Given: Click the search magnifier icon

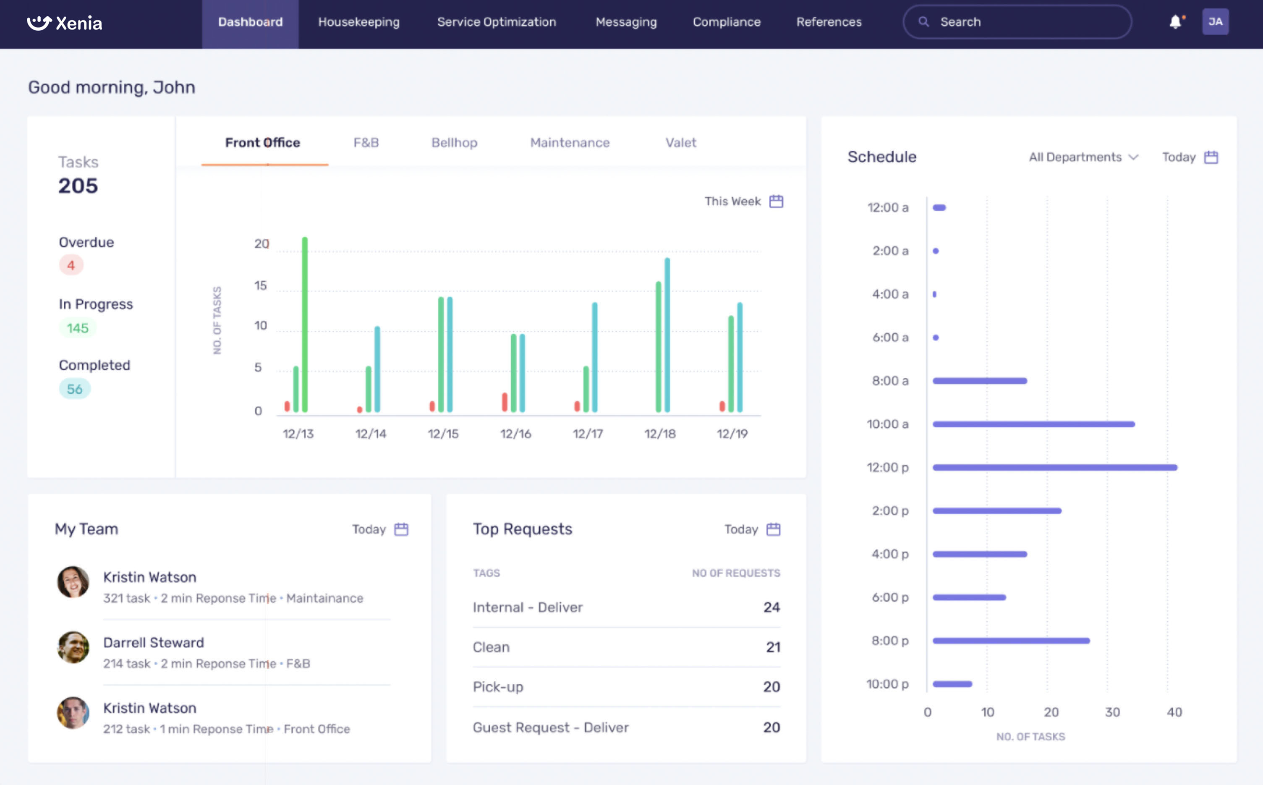Looking at the screenshot, I should click(923, 22).
